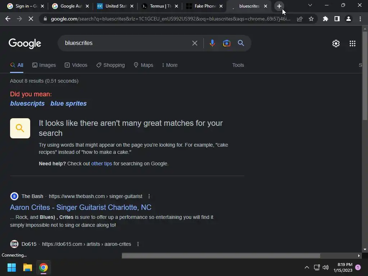The image size is (368, 276).
Task: Open volume control in system tray
Action: (326, 267)
